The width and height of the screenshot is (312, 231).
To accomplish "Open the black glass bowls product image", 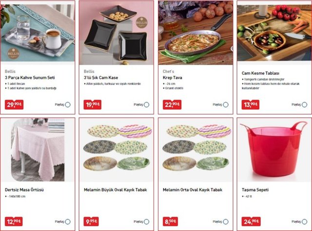I will click(x=117, y=33).
